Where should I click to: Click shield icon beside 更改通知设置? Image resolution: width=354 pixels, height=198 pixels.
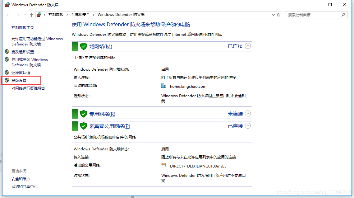7,52
